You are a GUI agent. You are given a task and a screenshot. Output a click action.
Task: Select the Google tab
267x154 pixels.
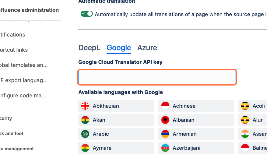tap(119, 48)
